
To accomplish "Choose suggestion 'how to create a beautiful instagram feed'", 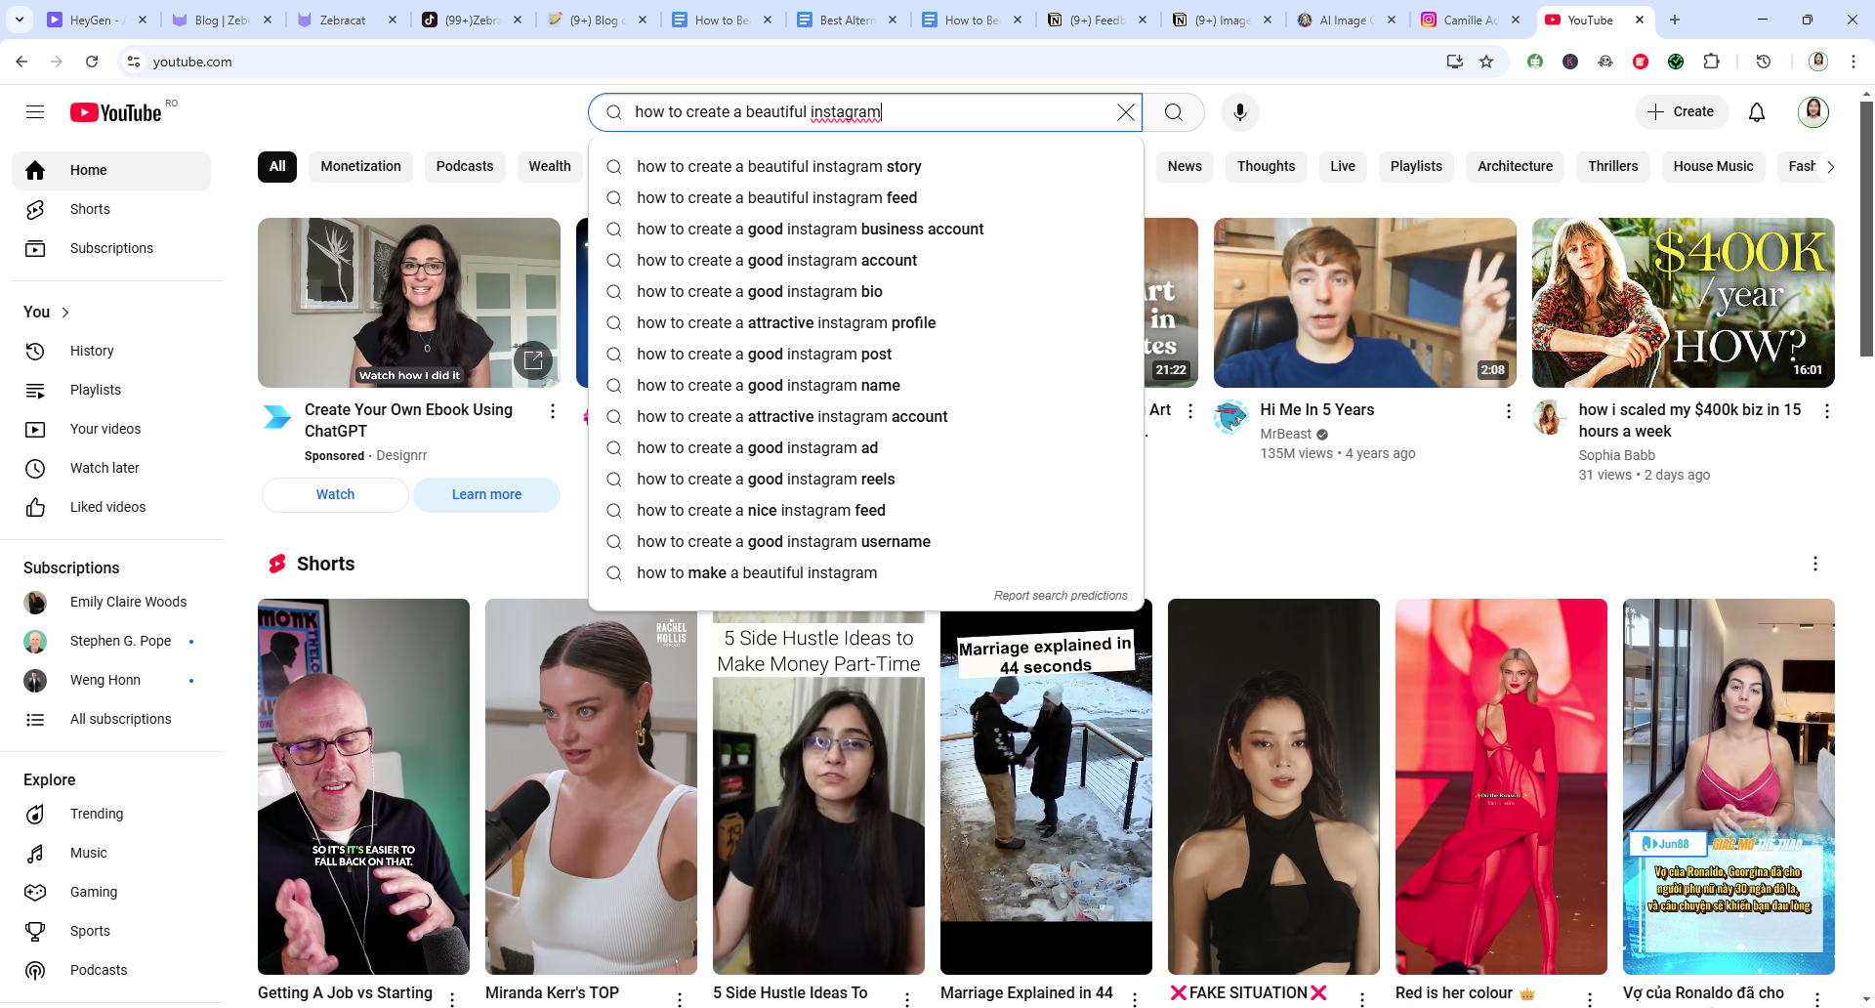I will click(866, 198).
